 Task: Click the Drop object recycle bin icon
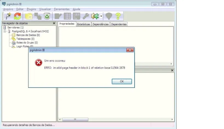coord(47,16)
